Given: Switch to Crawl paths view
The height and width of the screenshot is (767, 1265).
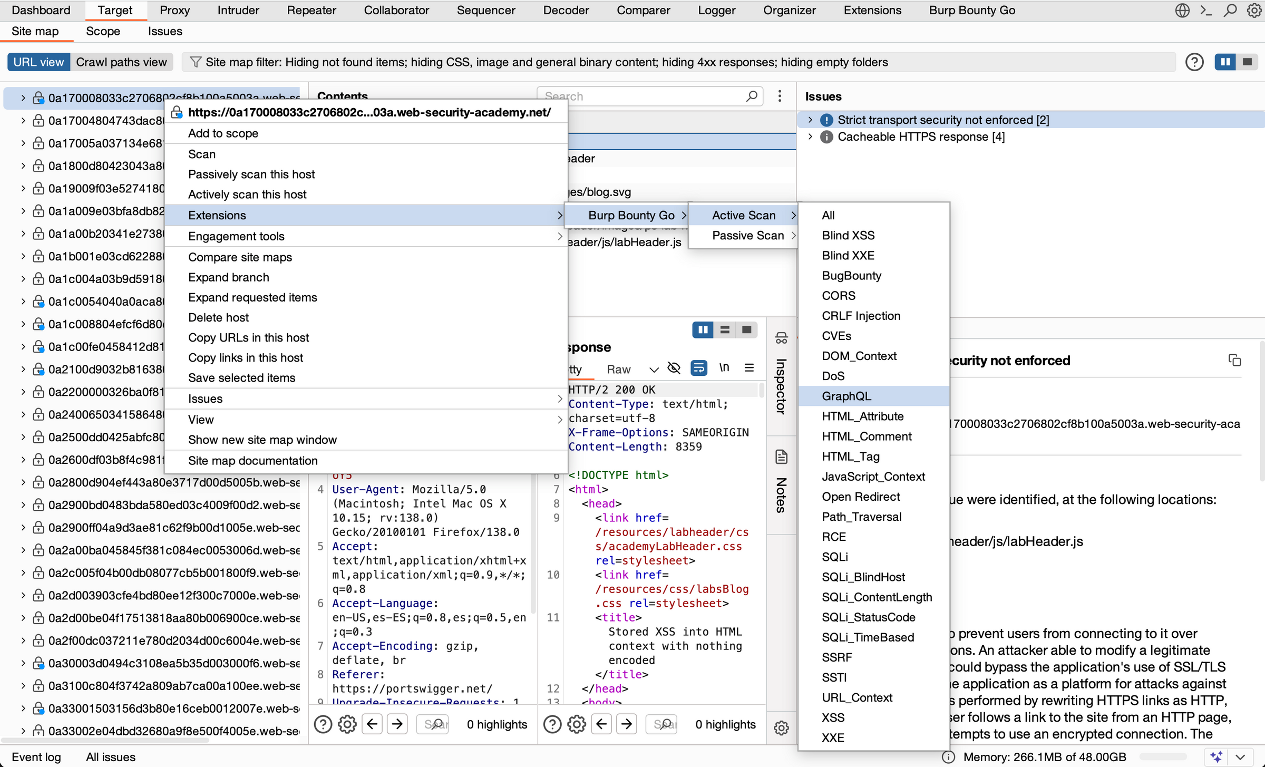Looking at the screenshot, I should [121, 62].
